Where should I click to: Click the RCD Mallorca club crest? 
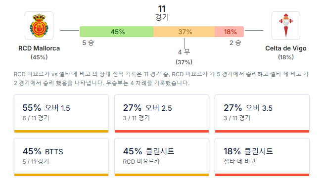[39, 25]
